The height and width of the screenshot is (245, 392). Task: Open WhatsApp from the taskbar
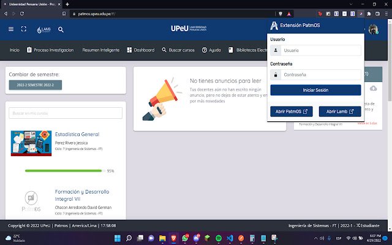pyautogui.click(x=185, y=238)
